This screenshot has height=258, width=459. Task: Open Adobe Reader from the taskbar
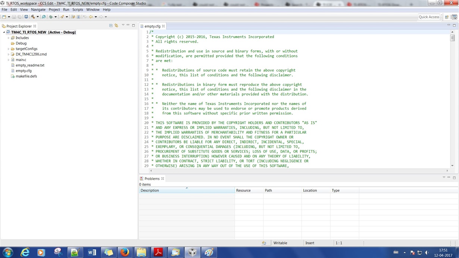(159, 252)
